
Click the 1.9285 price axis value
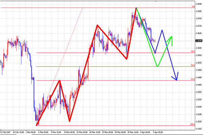199,107
